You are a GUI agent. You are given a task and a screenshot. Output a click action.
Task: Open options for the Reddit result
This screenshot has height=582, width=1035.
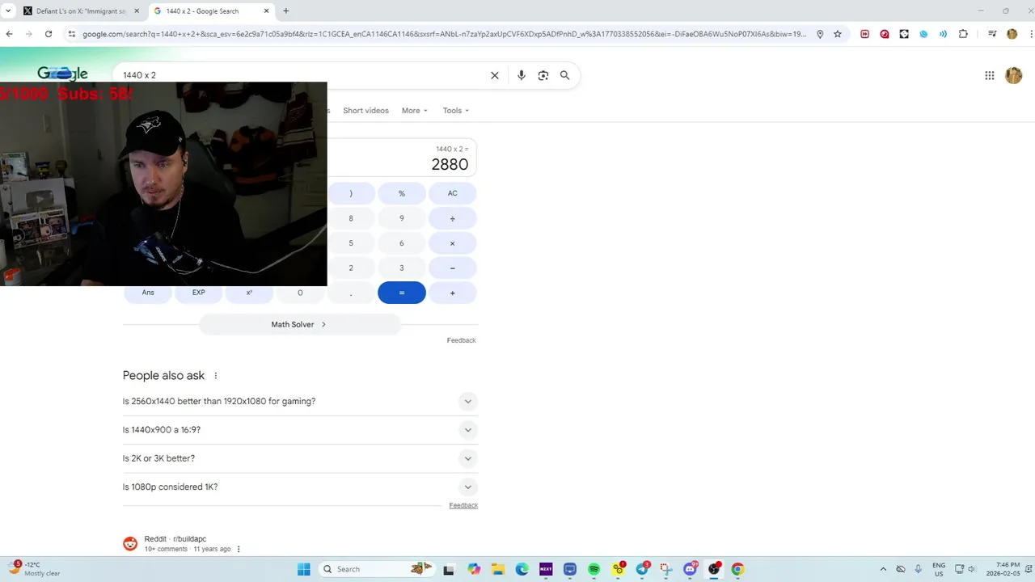click(x=239, y=550)
